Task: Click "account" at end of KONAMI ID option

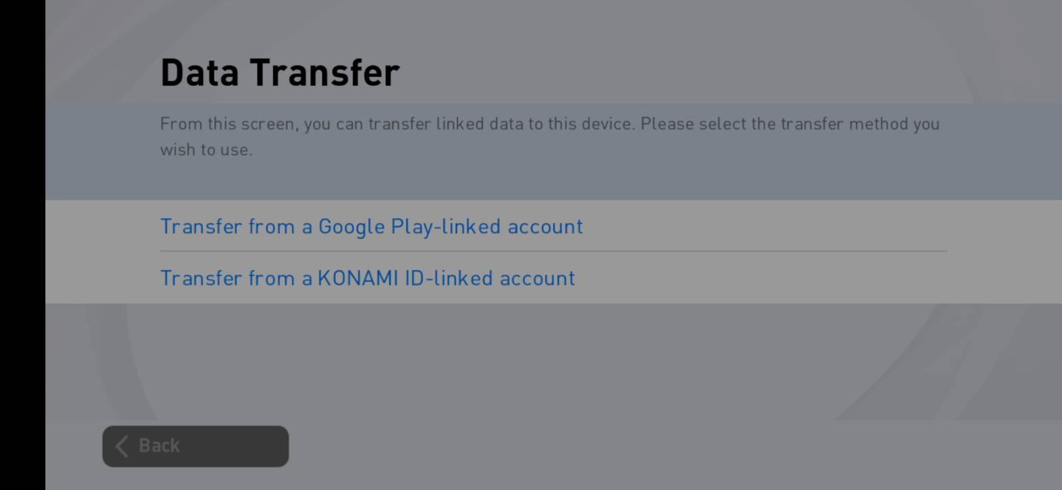Action: click(x=537, y=278)
